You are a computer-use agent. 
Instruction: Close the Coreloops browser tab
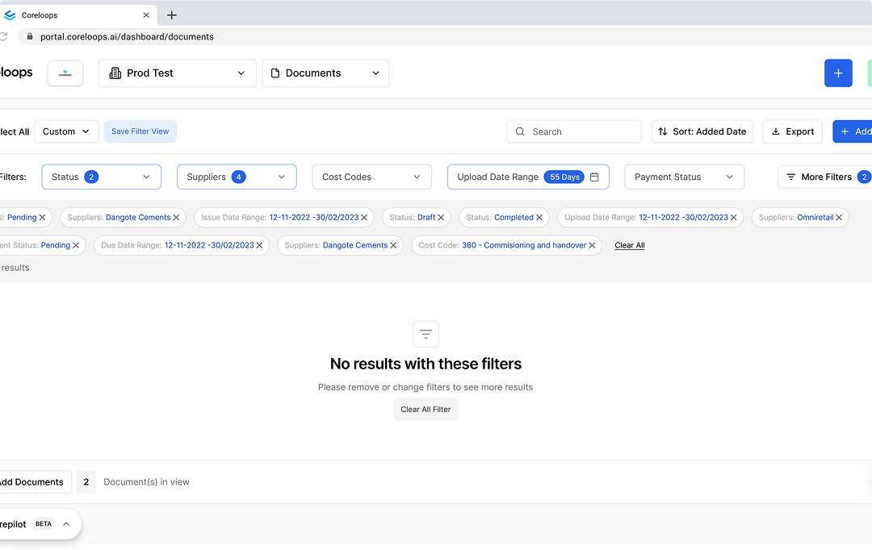(146, 15)
